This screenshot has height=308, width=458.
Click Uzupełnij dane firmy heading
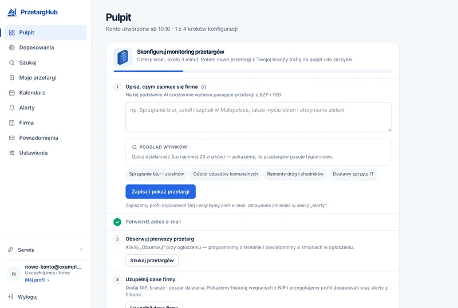pyautogui.click(x=151, y=279)
